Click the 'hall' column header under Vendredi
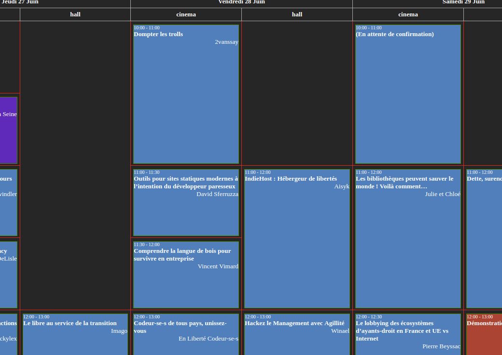 click(x=297, y=14)
